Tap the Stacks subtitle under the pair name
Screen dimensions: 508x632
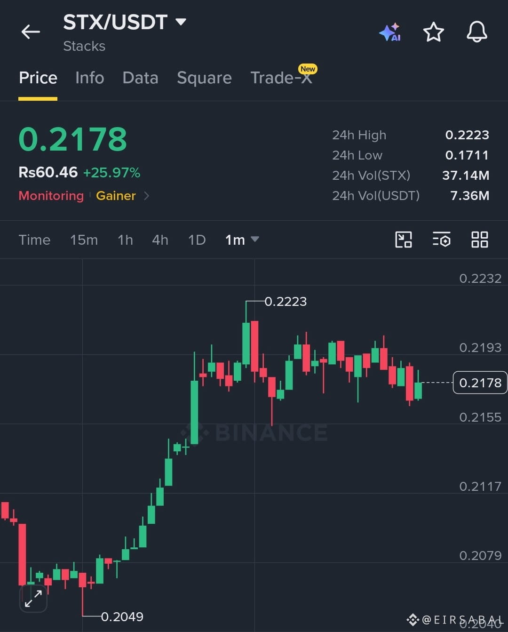coord(84,46)
